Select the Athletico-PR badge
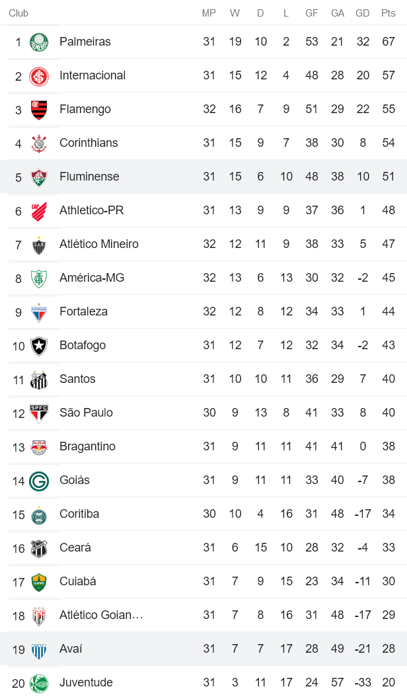Screen dimensions: 407x699 (39, 210)
